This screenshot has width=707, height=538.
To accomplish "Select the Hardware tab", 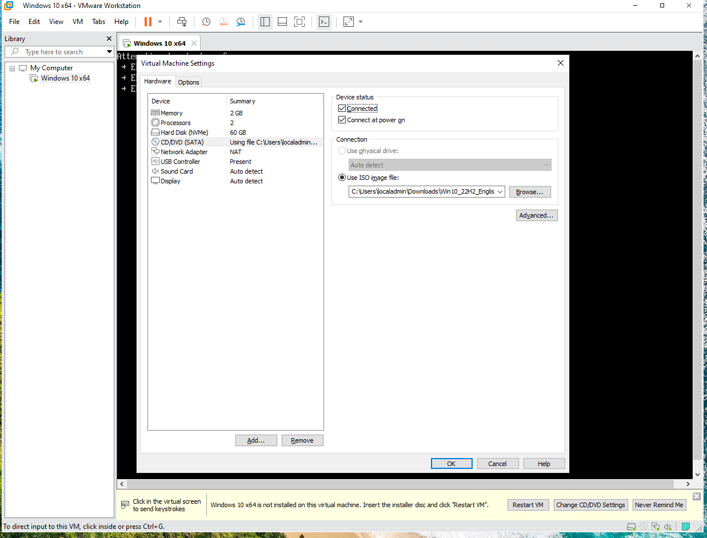I will 157,82.
